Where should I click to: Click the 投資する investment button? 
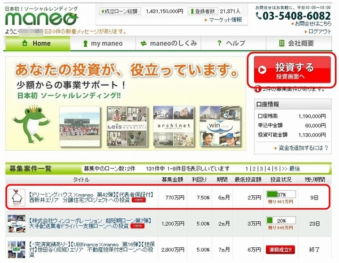click(292, 70)
